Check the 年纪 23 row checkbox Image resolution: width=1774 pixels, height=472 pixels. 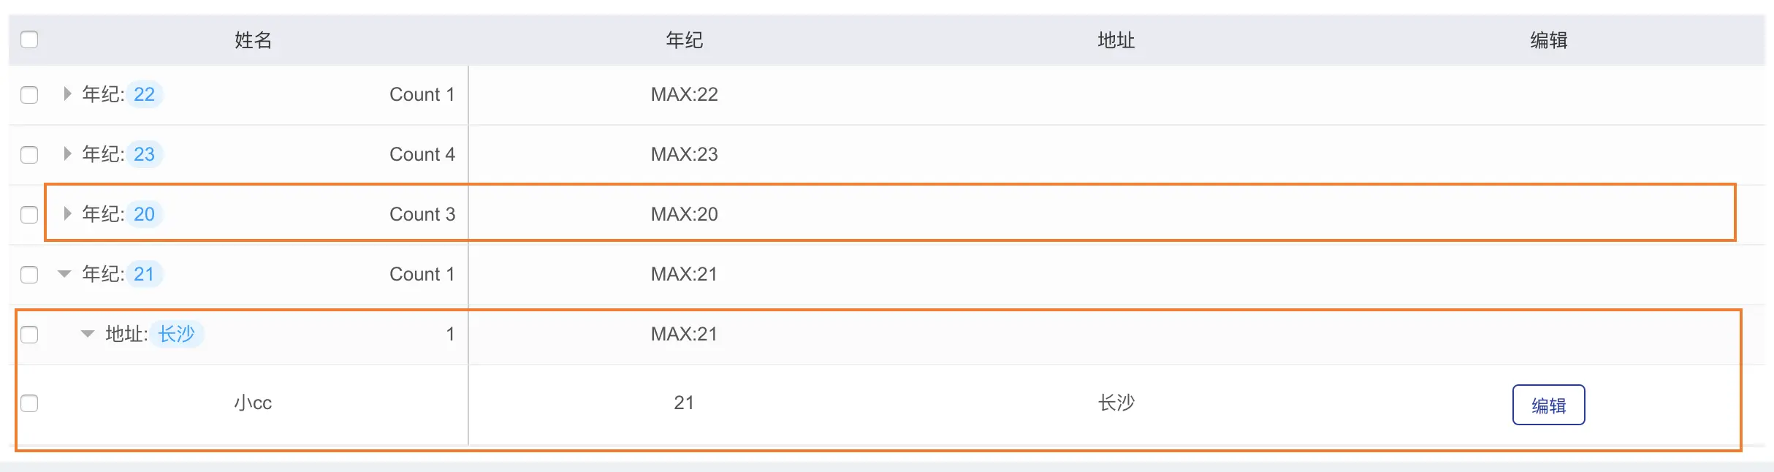[x=29, y=155]
